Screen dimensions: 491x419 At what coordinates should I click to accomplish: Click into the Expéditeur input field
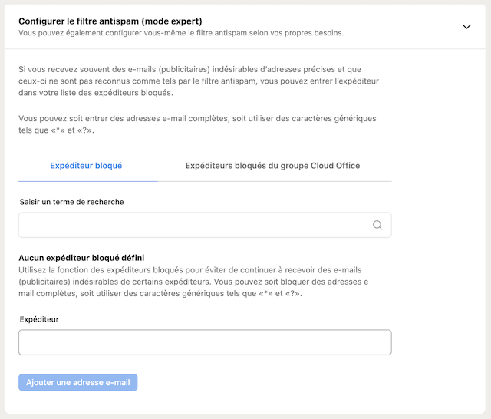(205, 342)
